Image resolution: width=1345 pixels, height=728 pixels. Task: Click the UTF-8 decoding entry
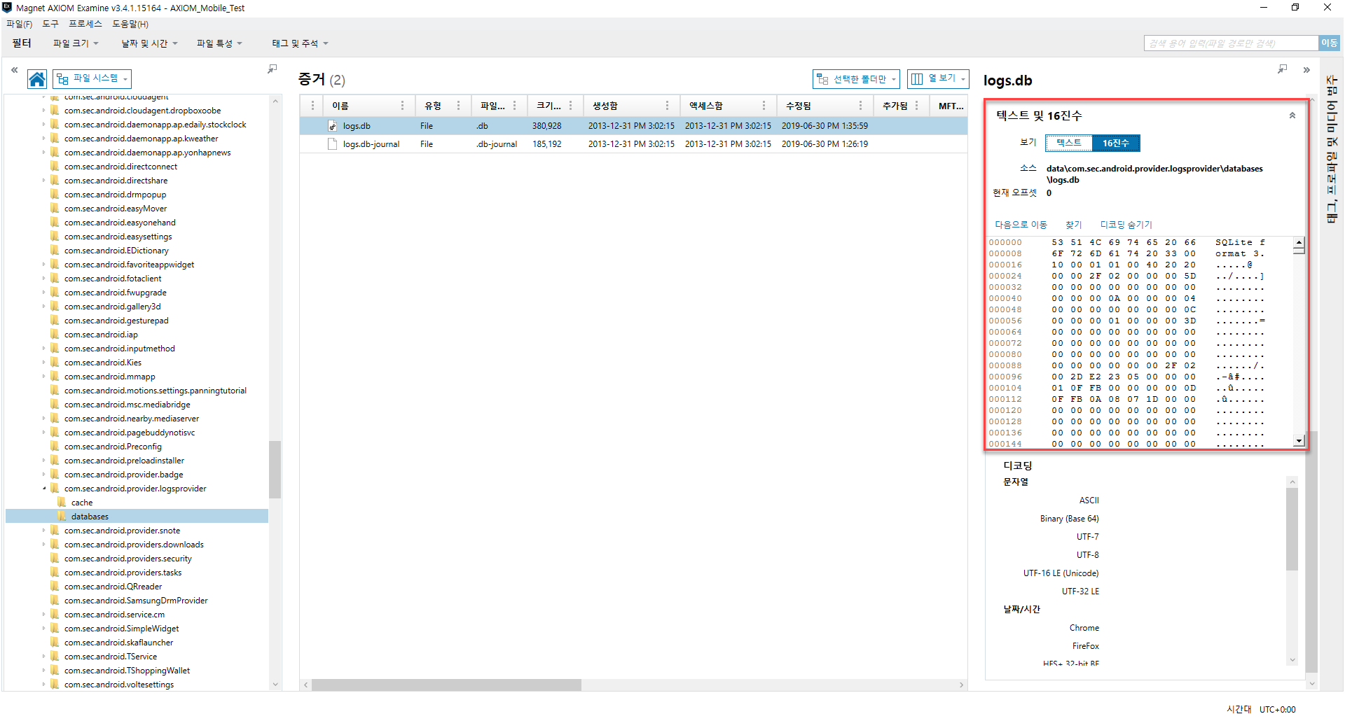(x=1087, y=555)
